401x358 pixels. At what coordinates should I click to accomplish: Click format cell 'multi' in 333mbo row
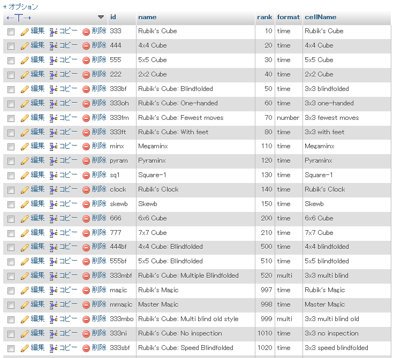tap(284, 318)
